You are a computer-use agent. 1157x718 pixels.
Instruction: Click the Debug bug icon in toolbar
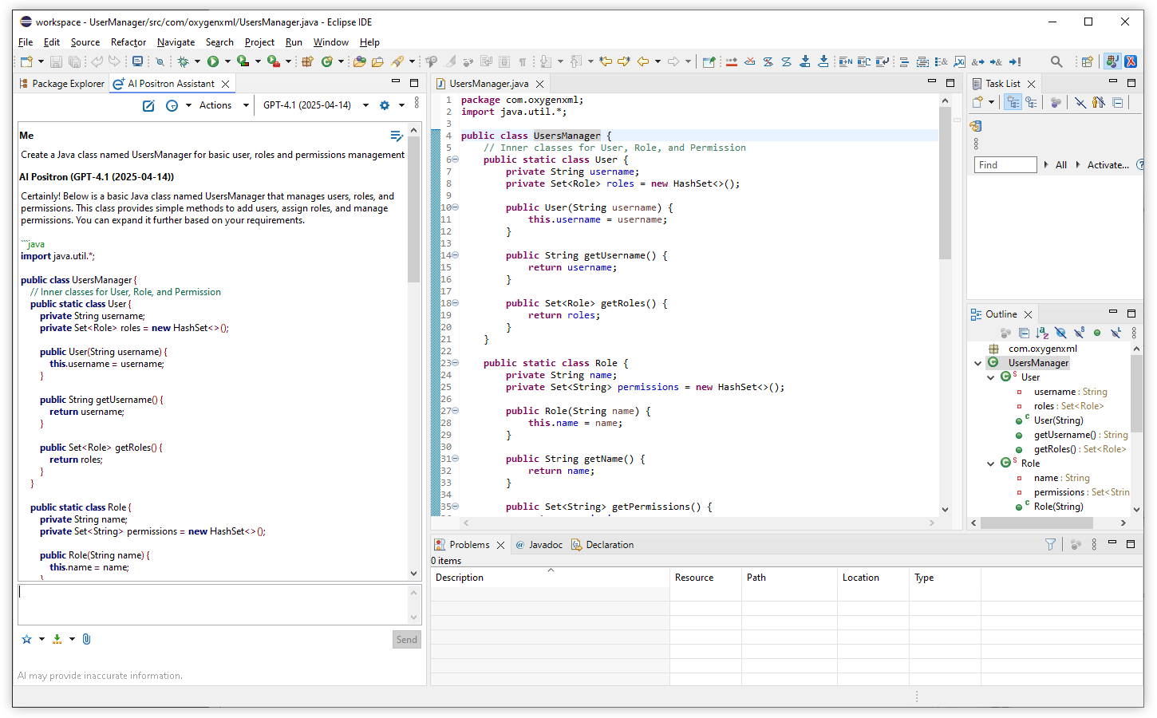[183, 61]
